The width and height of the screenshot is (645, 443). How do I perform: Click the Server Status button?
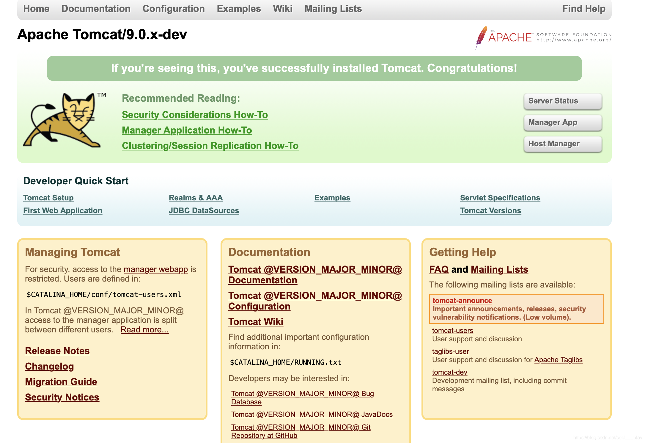click(563, 101)
